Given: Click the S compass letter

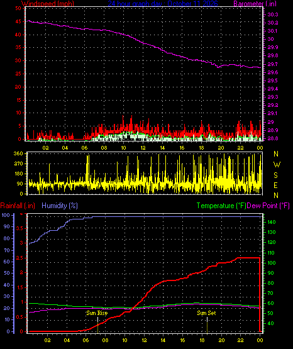Looking at the screenshot, I should 275,175.
